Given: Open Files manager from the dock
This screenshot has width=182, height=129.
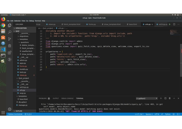Looking at the screenshot, I should [3, 31].
